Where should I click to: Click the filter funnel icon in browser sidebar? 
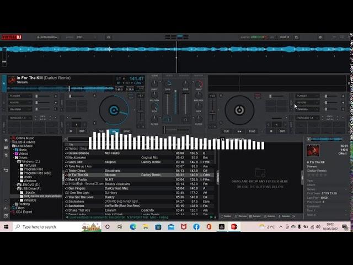6,155
